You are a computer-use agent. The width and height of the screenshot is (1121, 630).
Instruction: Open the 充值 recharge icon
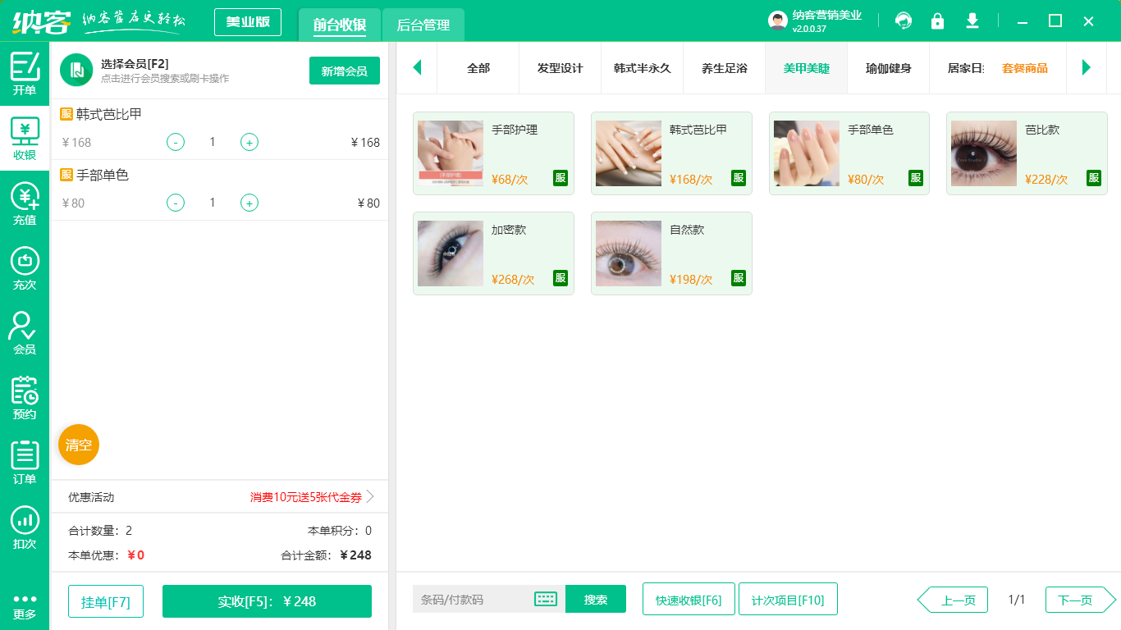(x=25, y=203)
